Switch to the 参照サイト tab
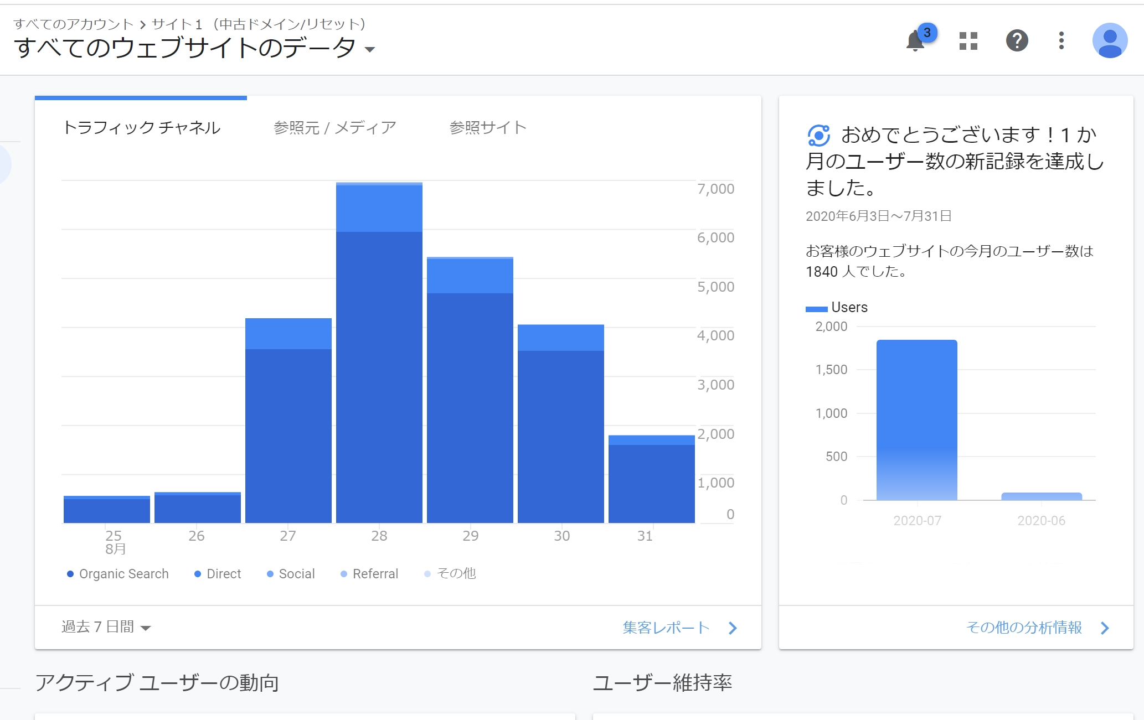The height and width of the screenshot is (720, 1144). (487, 128)
